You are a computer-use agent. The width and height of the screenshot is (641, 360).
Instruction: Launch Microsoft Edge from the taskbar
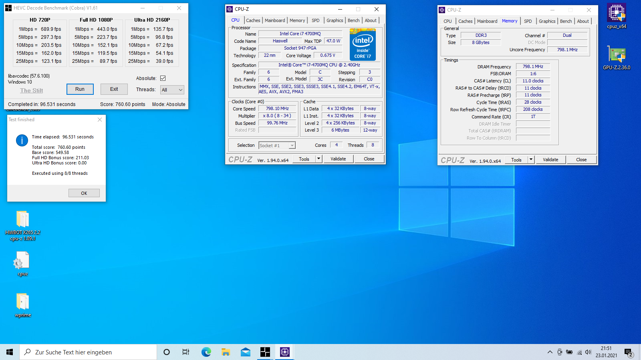206,352
